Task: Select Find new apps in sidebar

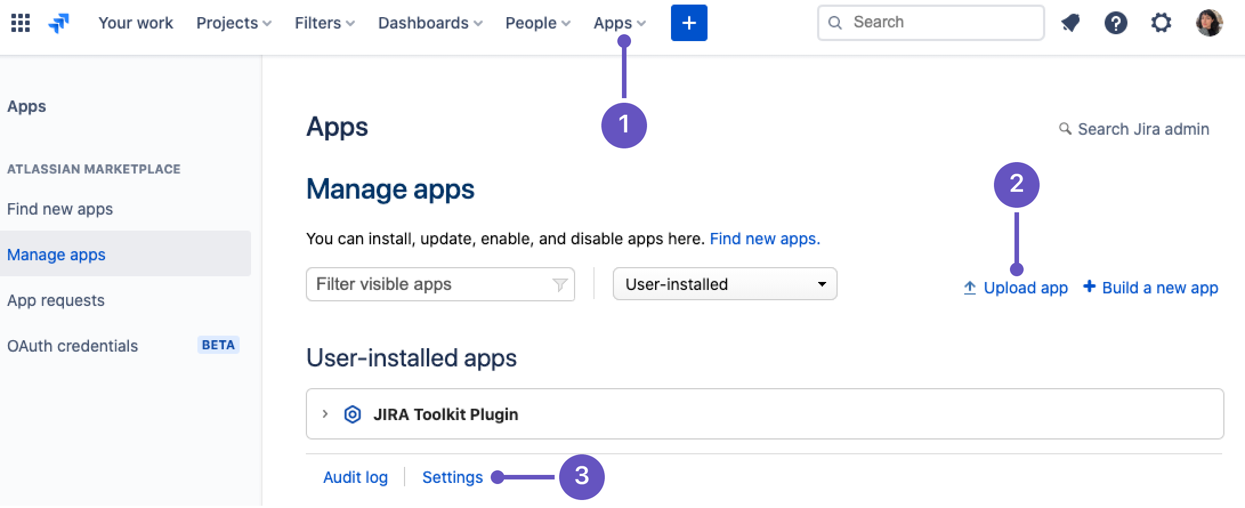Action: 60,209
